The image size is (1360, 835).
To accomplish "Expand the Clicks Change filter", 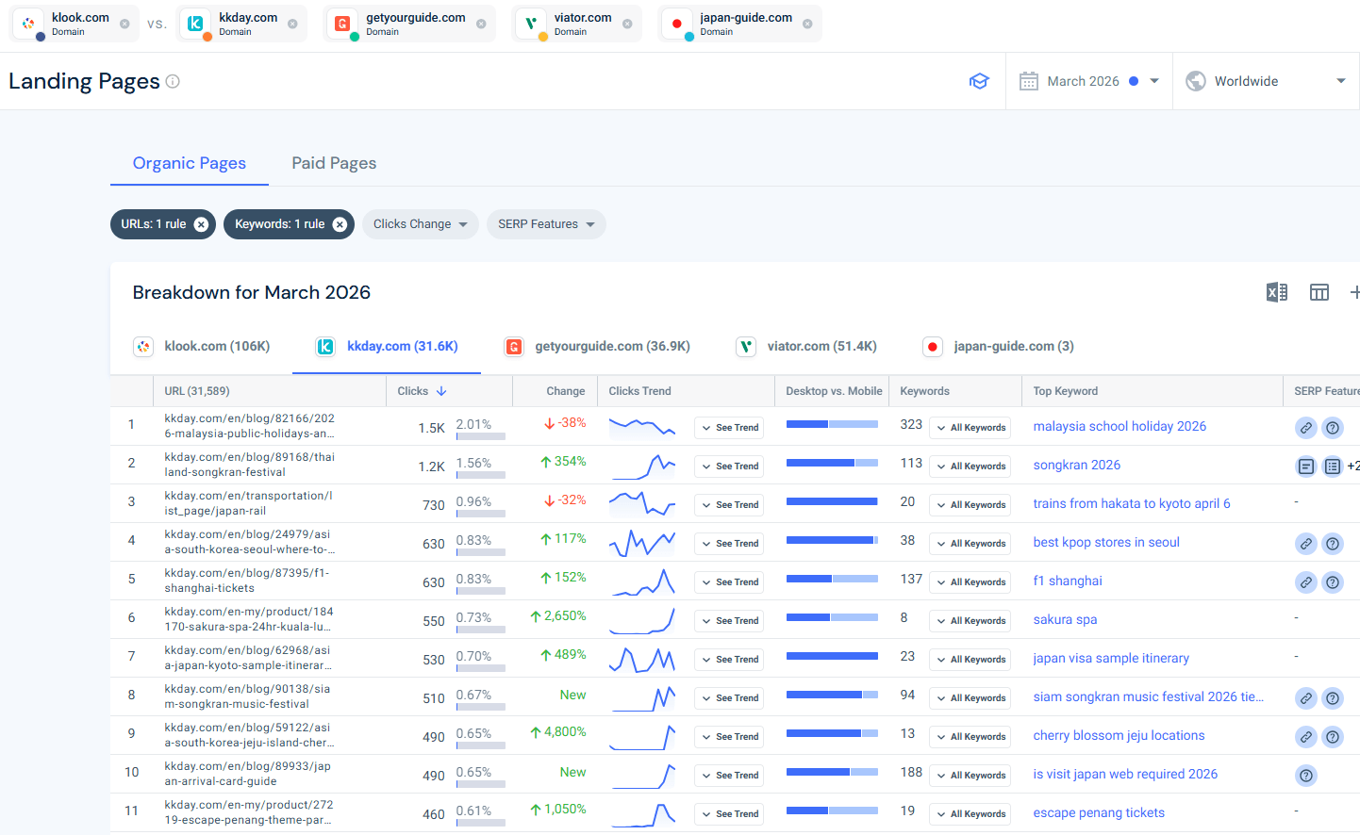I will [x=421, y=224].
